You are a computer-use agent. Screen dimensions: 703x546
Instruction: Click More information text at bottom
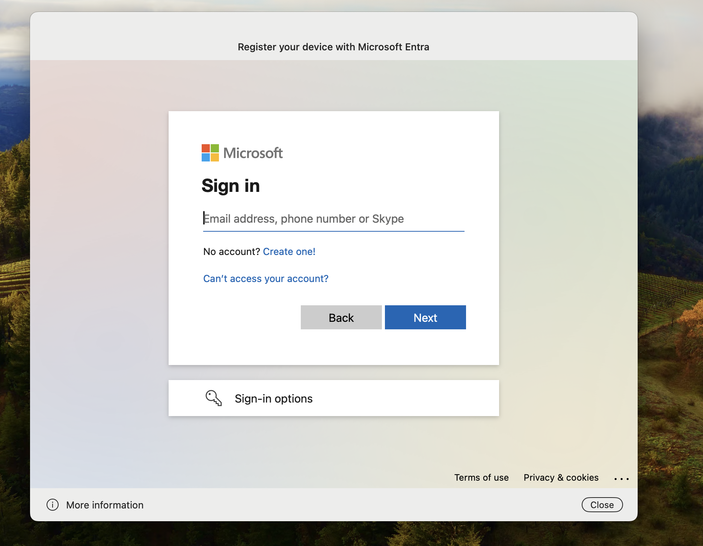pos(105,505)
